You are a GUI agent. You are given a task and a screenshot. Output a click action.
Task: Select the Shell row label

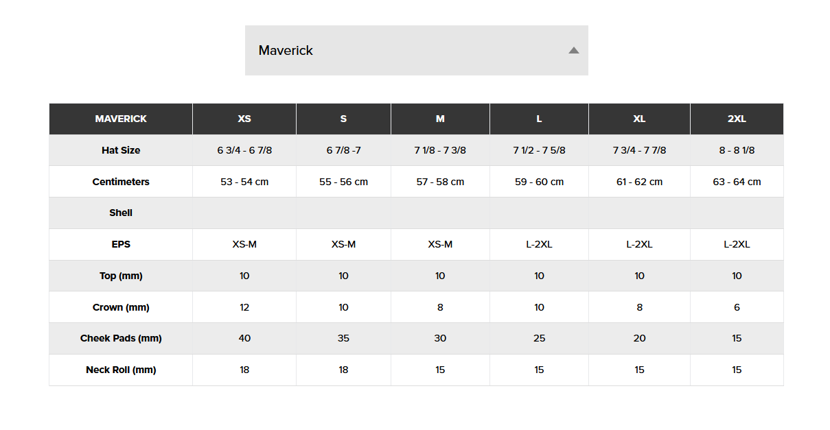(x=121, y=213)
